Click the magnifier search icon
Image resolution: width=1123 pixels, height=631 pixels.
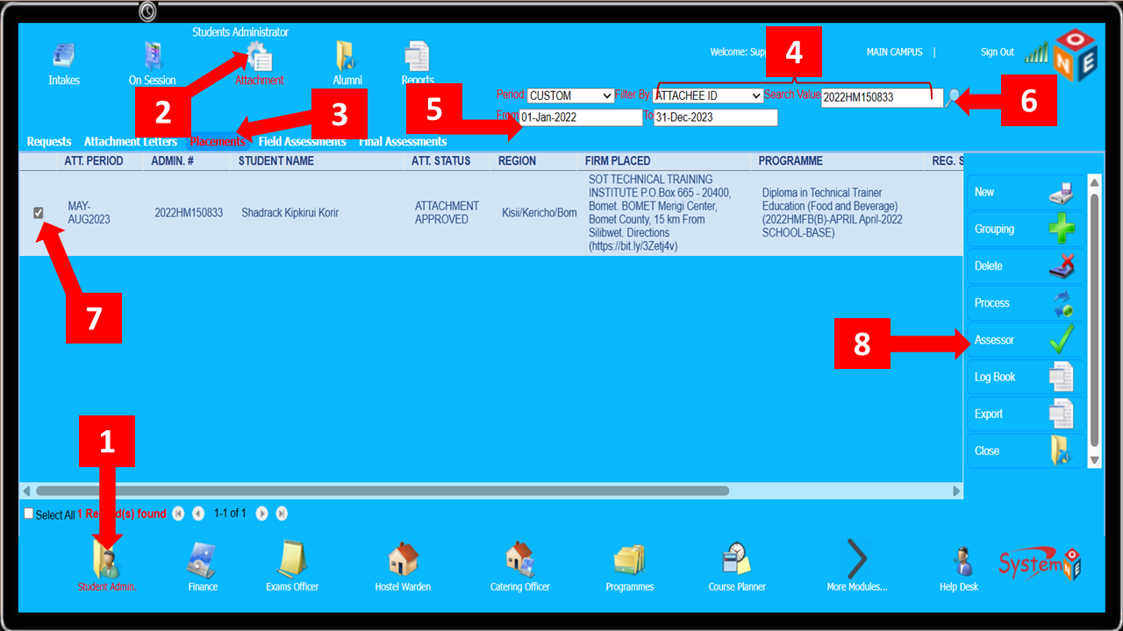coord(953,98)
